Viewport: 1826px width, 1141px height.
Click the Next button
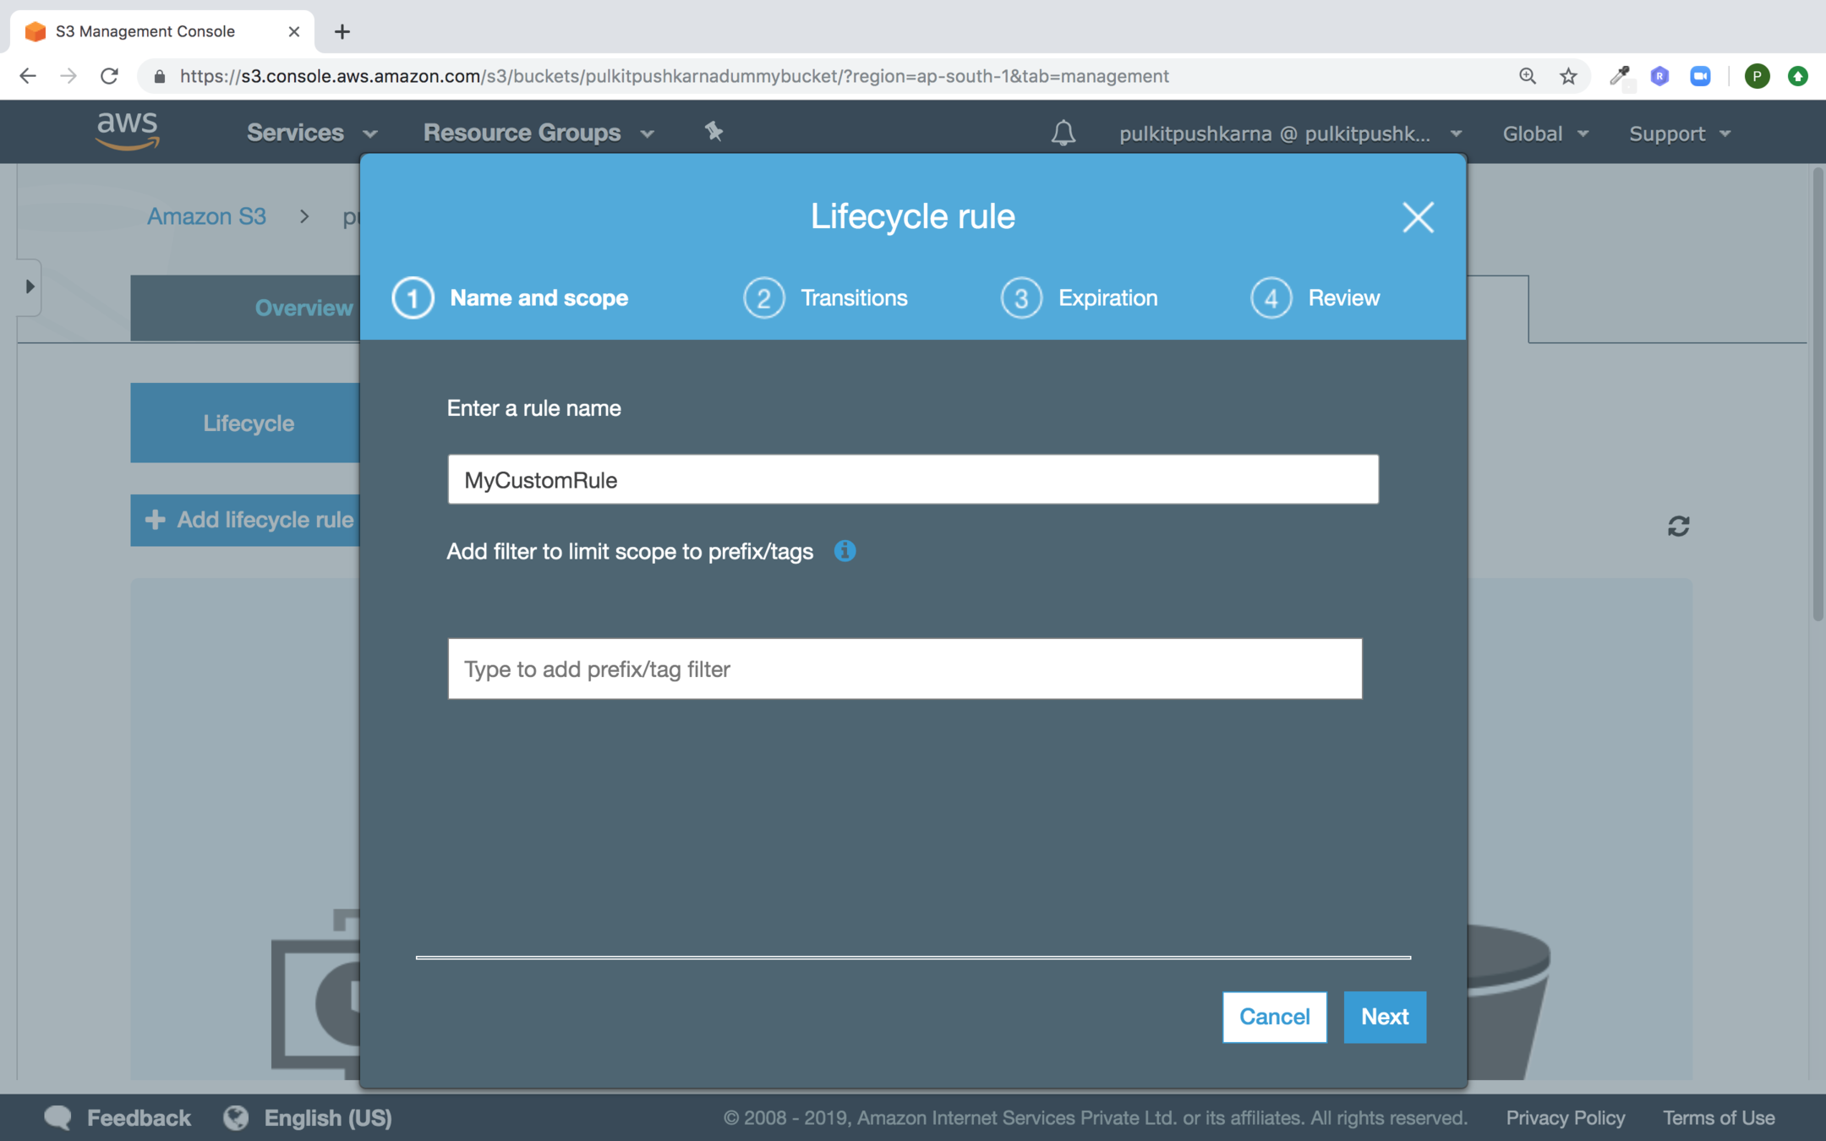(1384, 1017)
